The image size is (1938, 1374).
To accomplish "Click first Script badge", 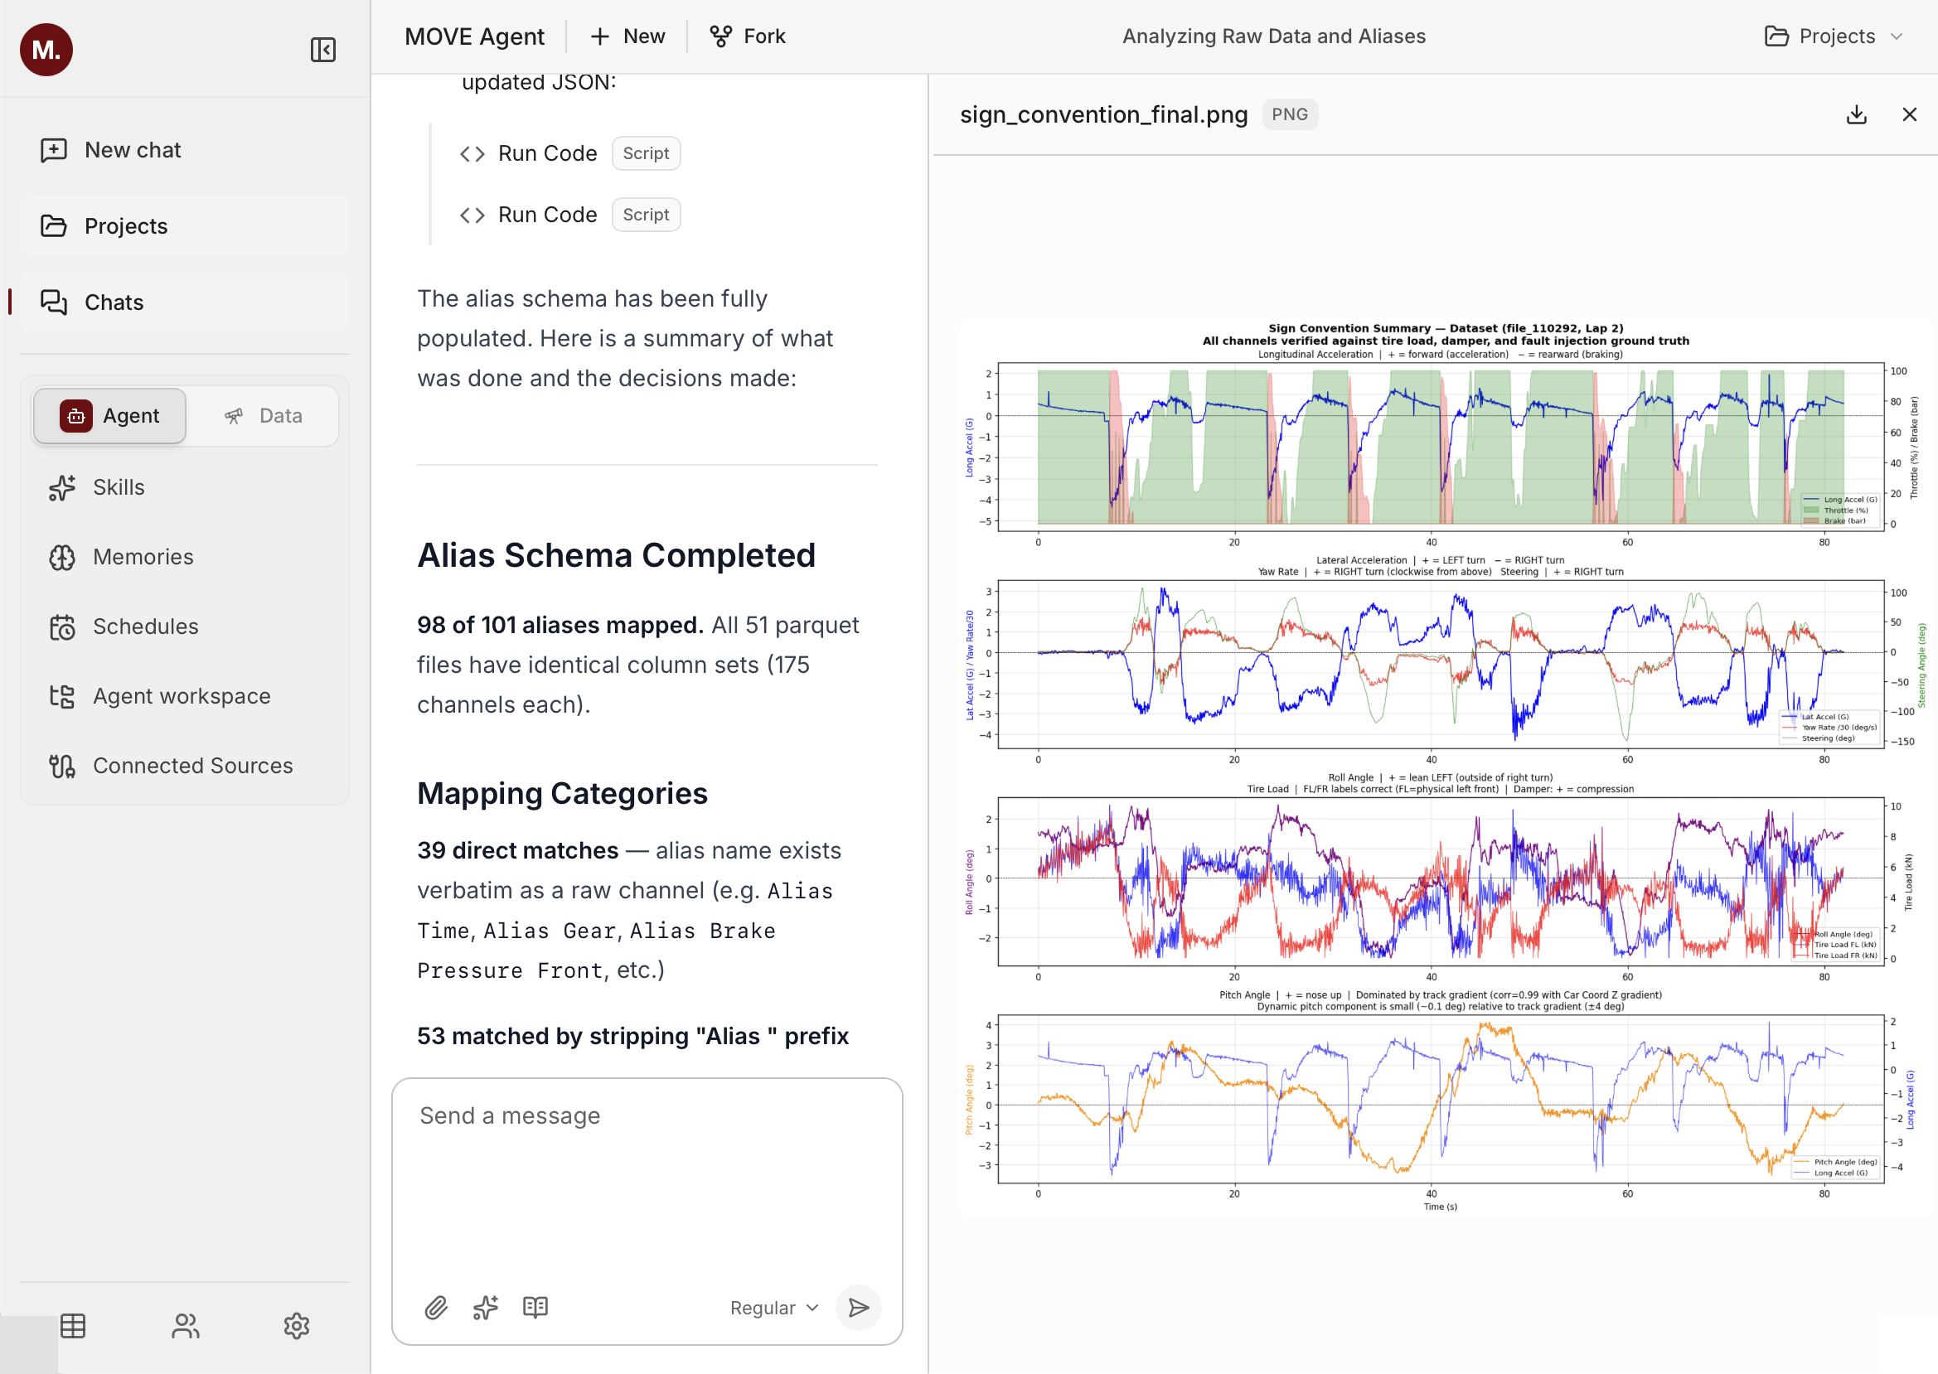I will [646, 153].
